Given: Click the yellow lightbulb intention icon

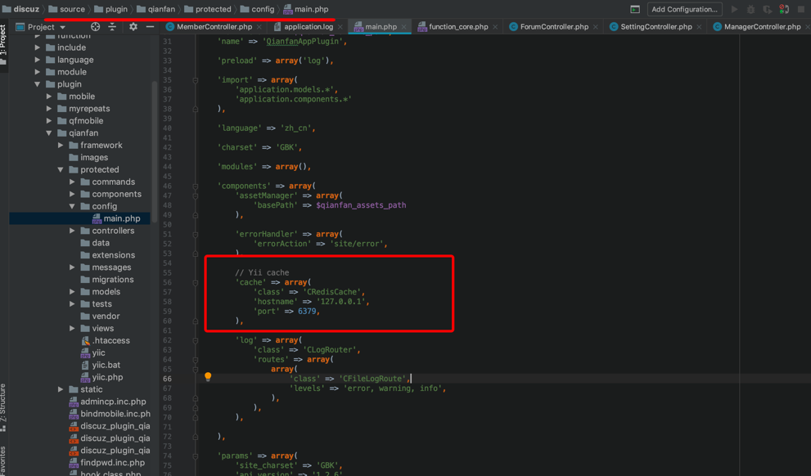Looking at the screenshot, I should 208,377.
